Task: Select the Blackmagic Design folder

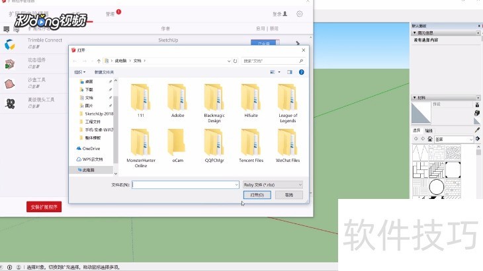Action: click(214, 103)
